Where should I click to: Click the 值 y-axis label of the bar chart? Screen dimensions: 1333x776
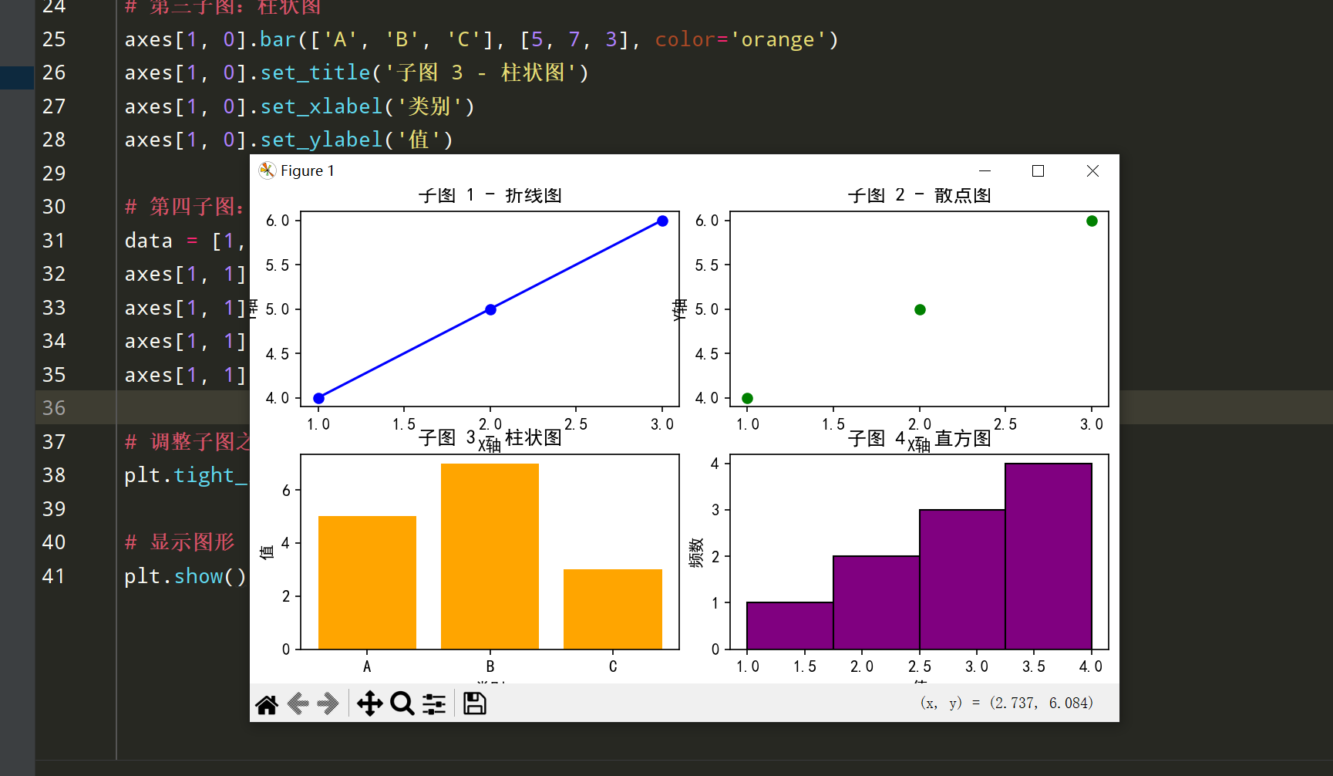click(x=267, y=552)
